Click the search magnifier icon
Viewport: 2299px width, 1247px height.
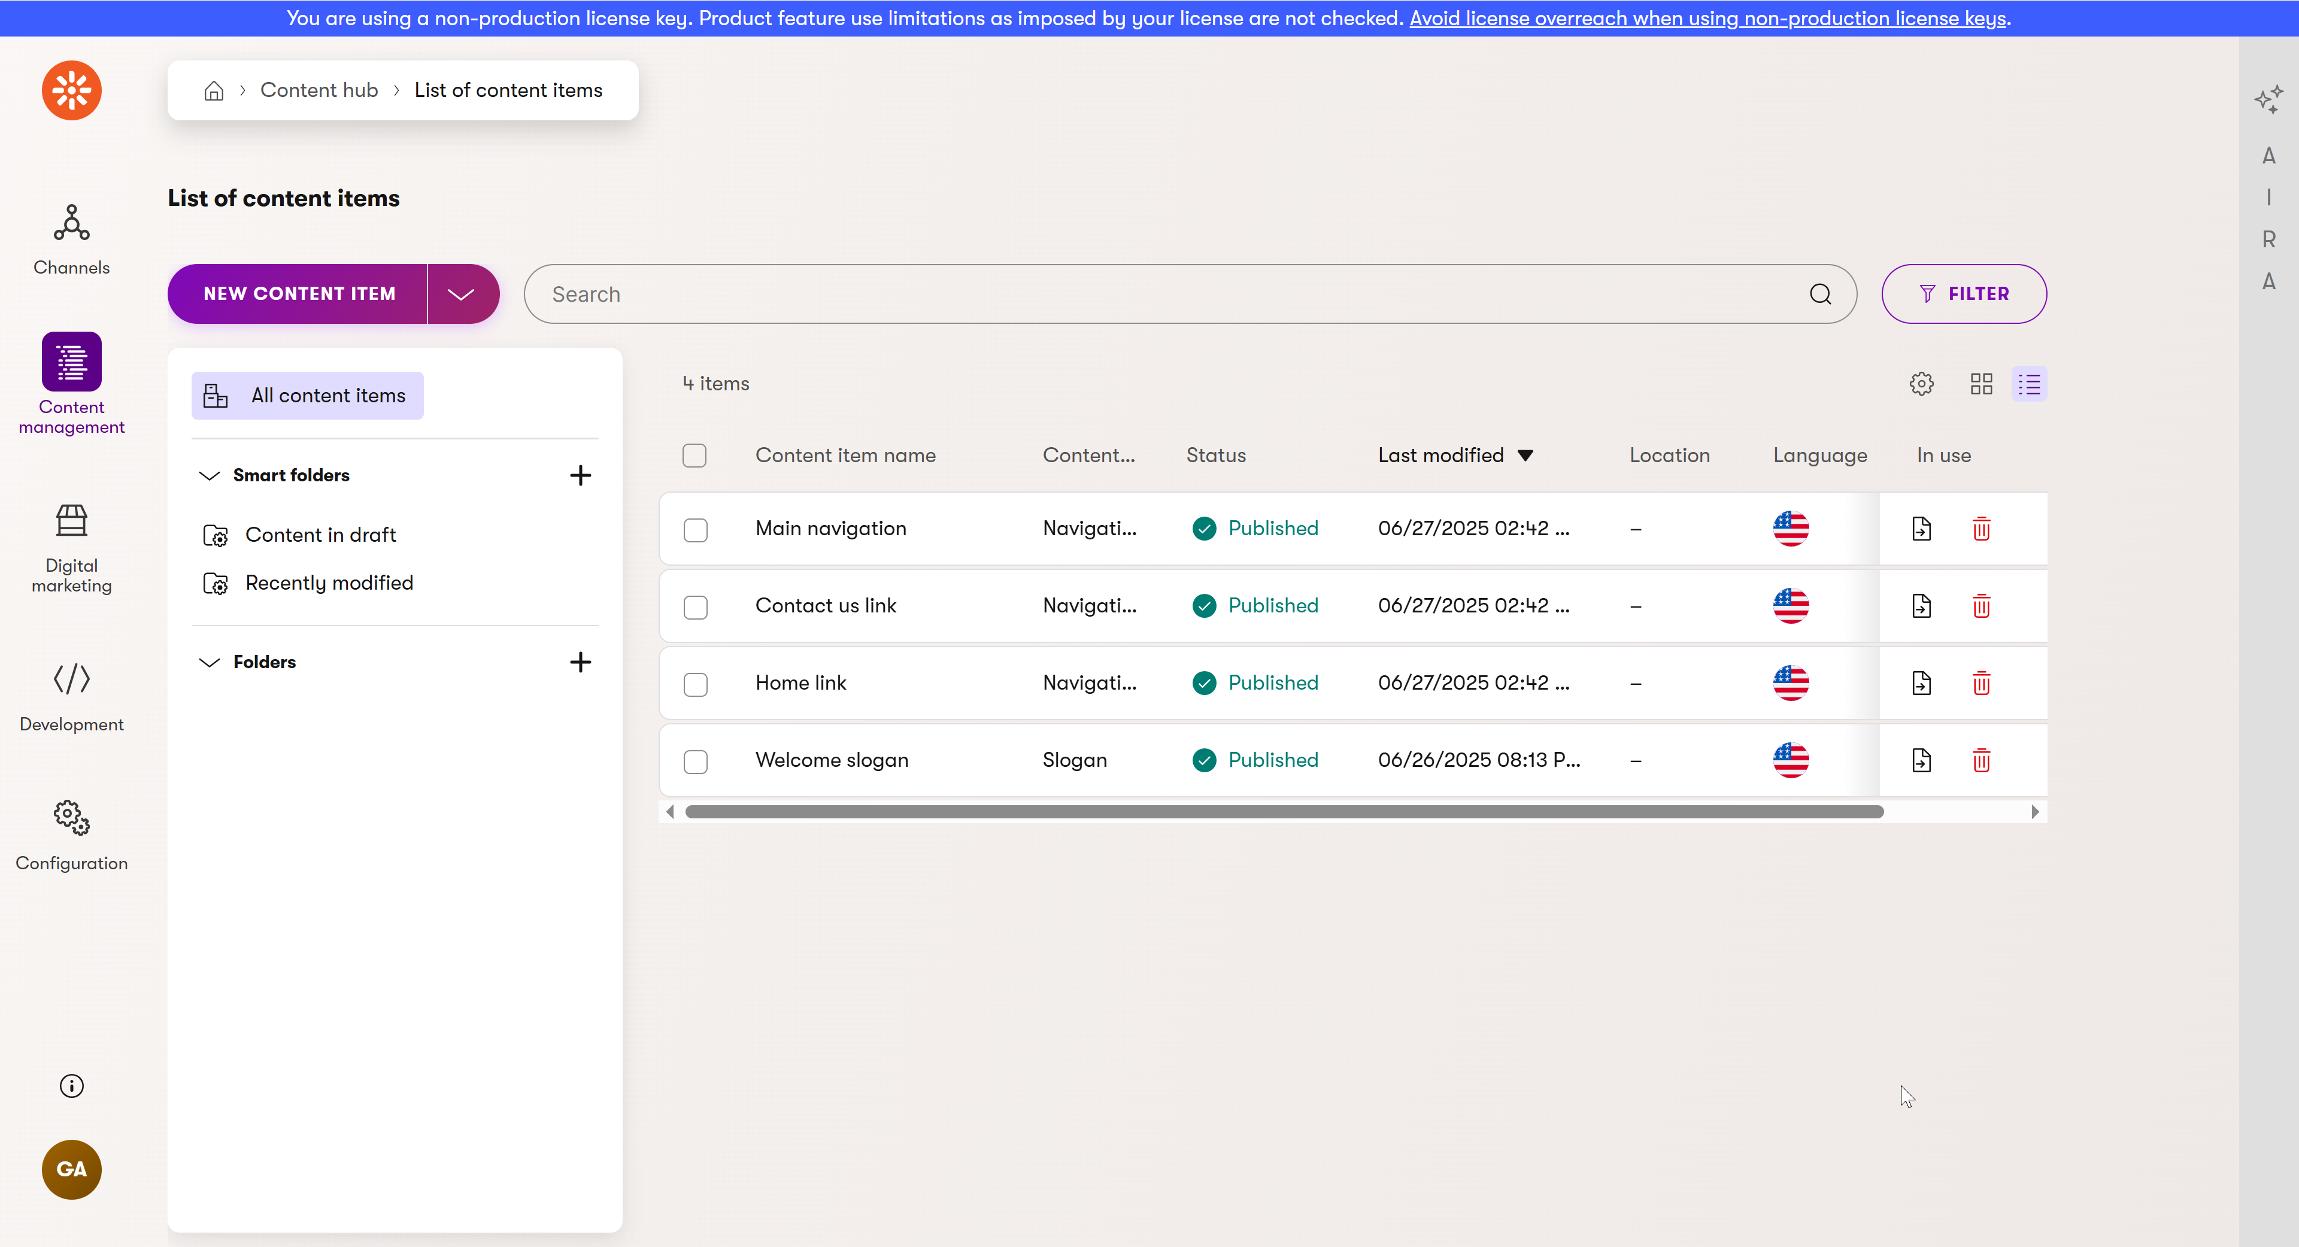click(x=1820, y=294)
